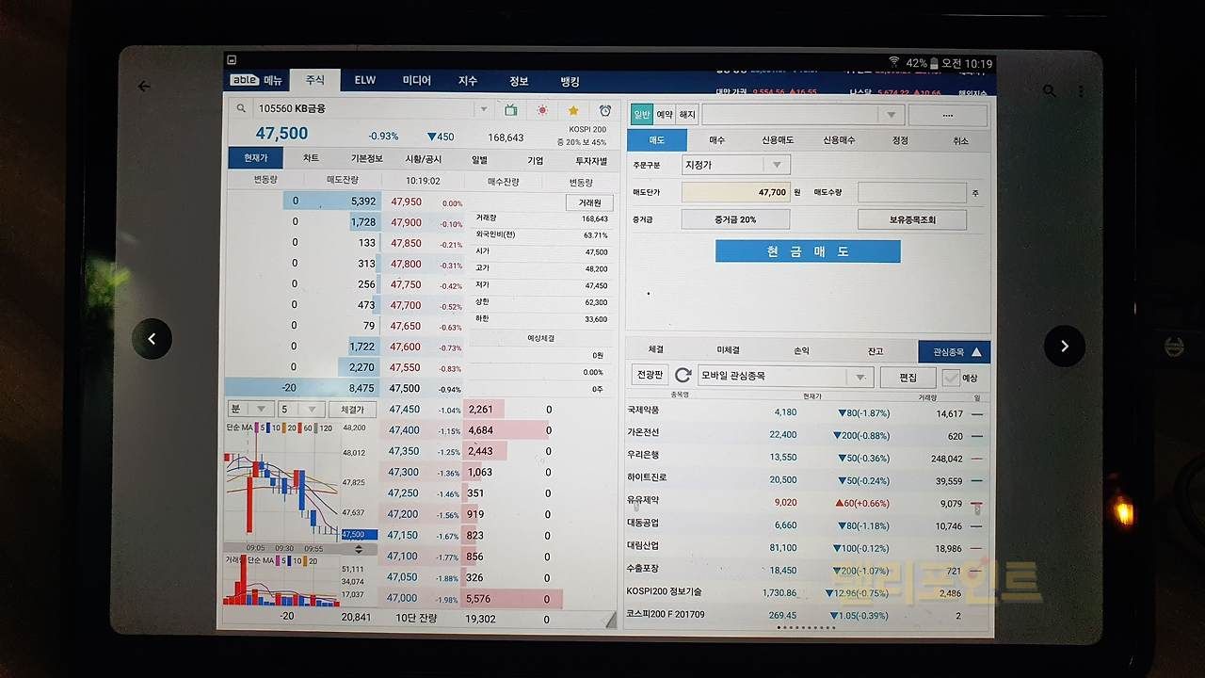Switch to 예약 order mode

pyautogui.click(x=665, y=115)
